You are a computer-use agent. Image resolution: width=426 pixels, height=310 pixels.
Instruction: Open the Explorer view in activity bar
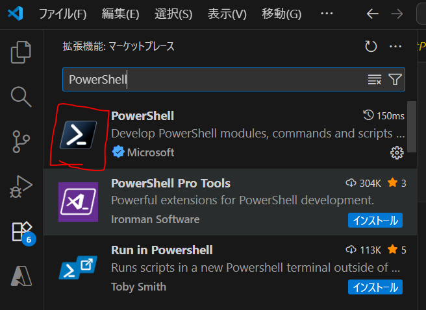click(x=21, y=52)
